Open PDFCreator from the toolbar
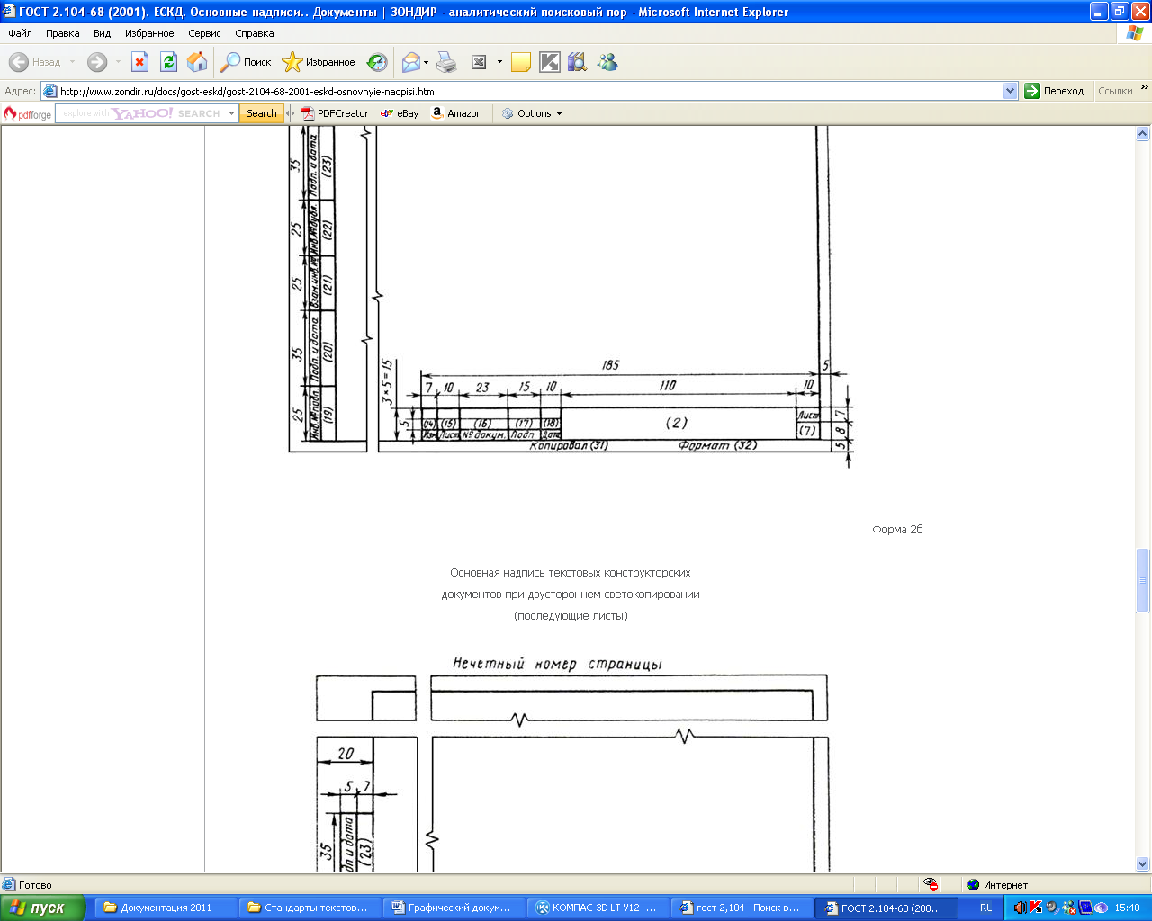The image size is (1152, 921). coord(334,113)
